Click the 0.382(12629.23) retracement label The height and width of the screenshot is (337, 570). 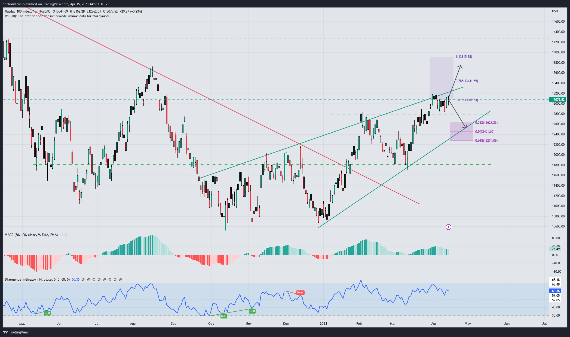486,123
